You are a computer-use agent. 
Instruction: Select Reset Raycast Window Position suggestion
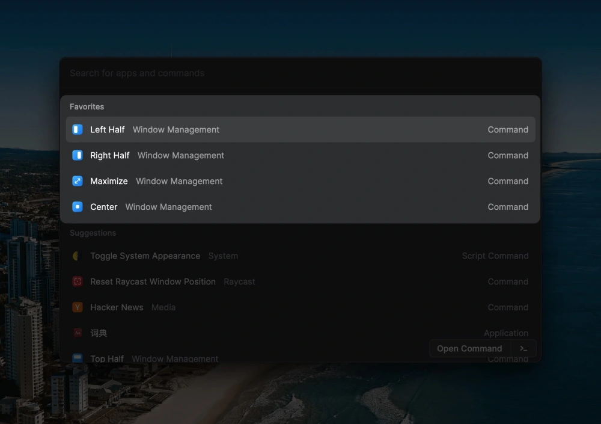pyautogui.click(x=300, y=281)
